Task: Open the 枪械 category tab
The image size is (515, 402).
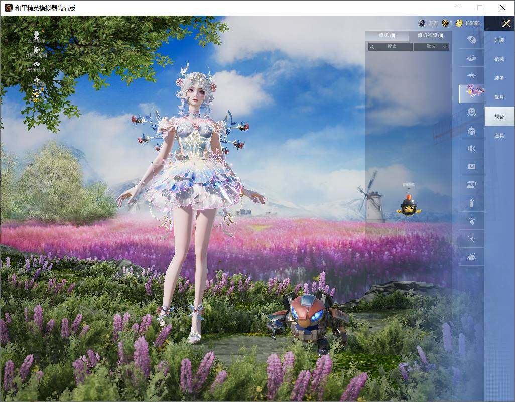Action: pos(499,59)
